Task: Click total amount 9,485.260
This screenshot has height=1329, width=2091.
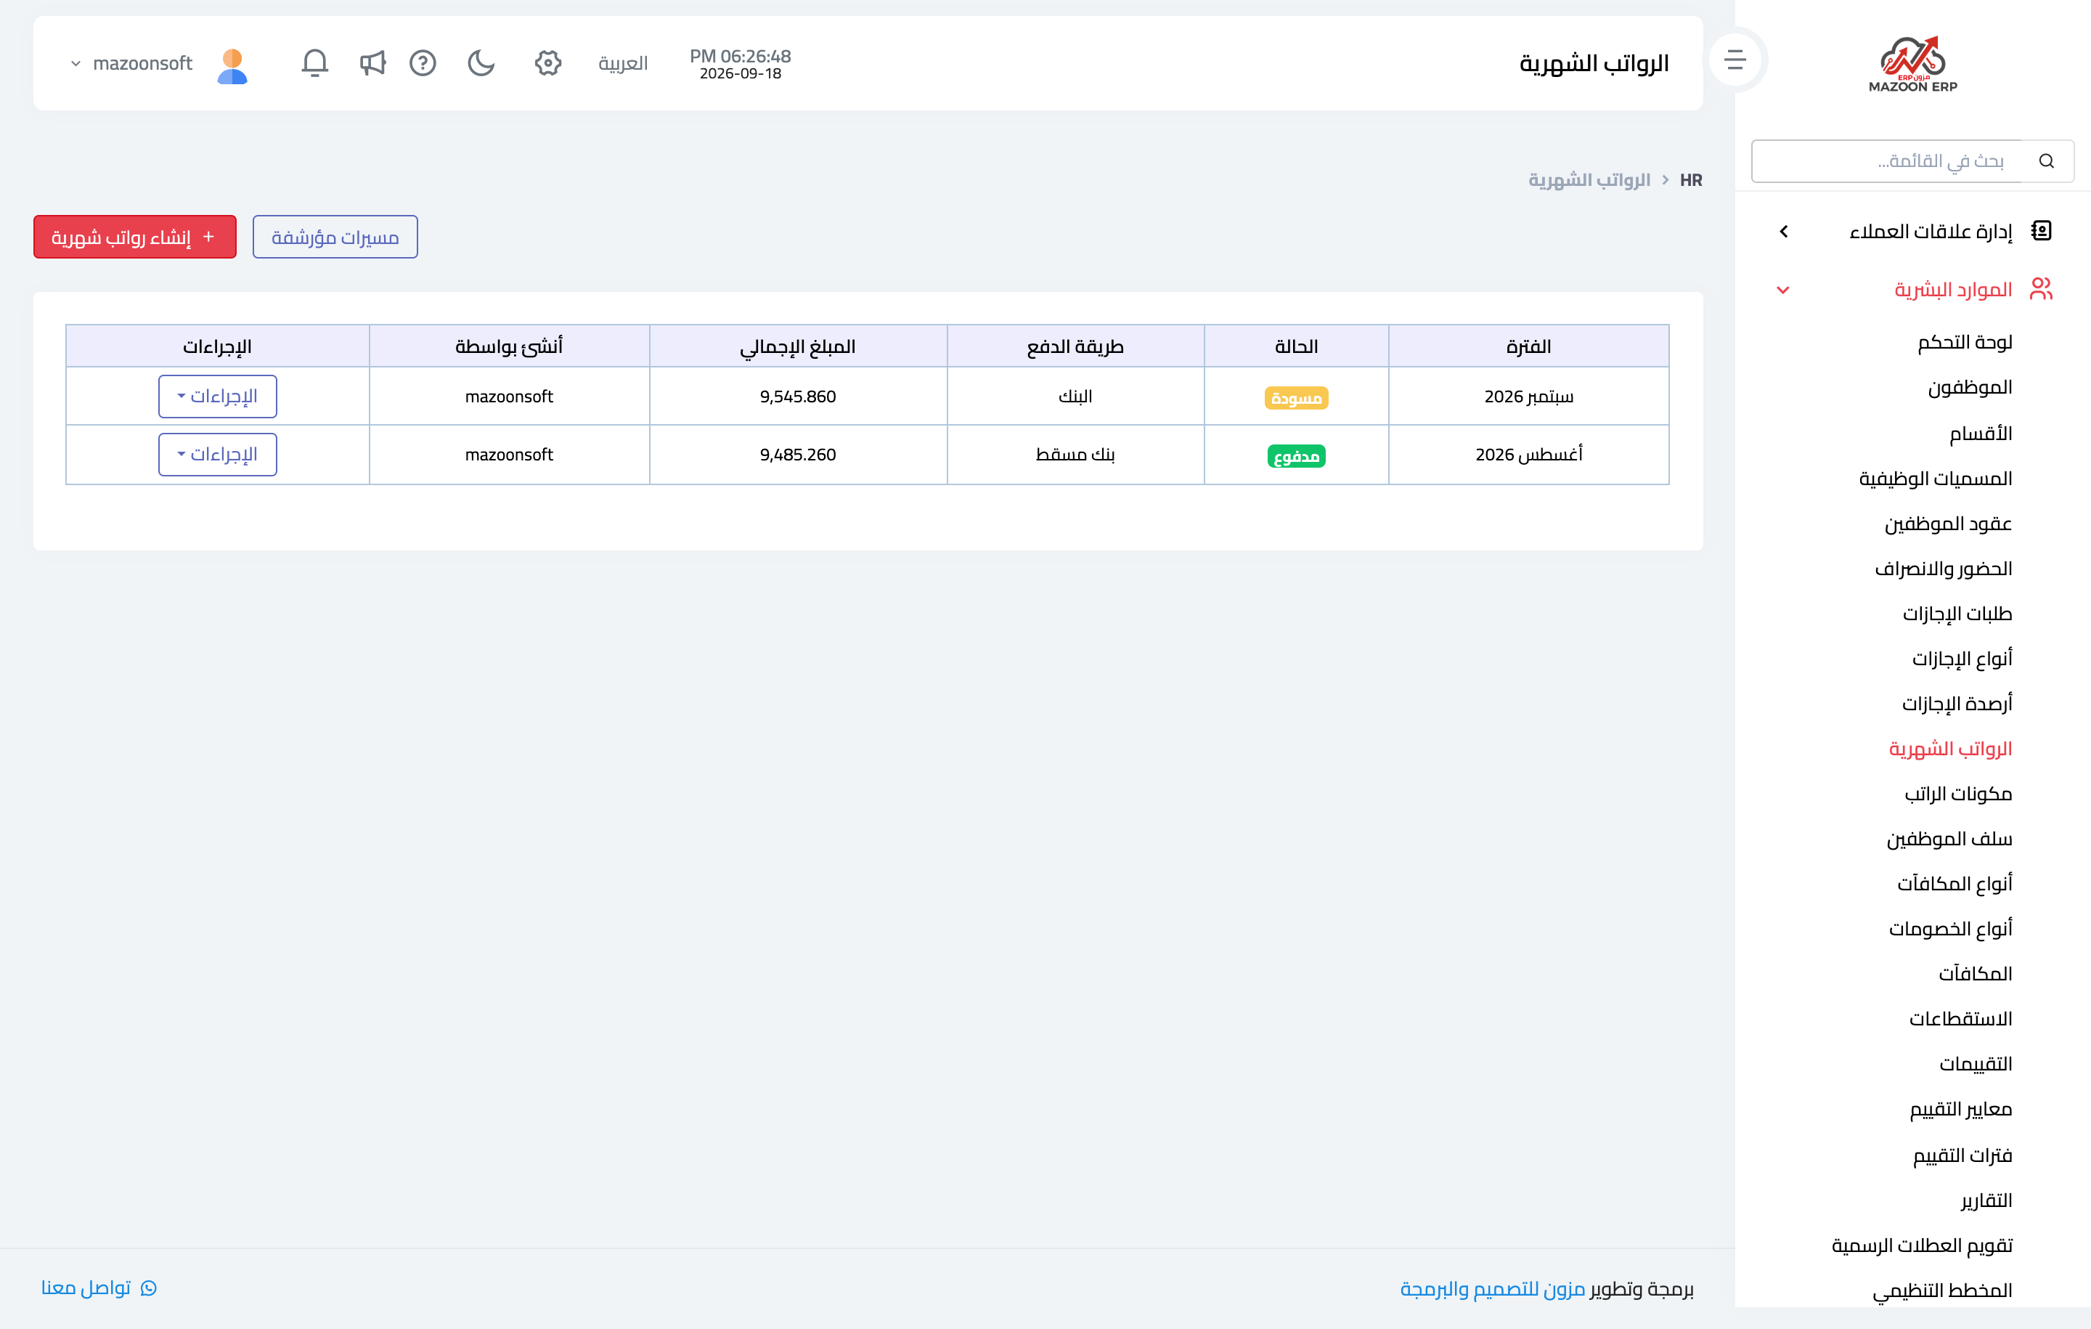Action: tap(798, 455)
